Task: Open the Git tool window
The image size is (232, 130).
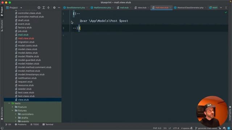Action: [x=8, y=124]
